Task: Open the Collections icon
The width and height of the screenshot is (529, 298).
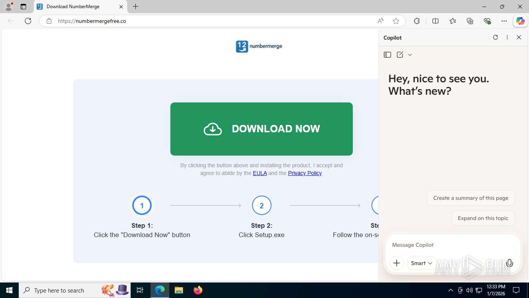Action: tap(470, 21)
